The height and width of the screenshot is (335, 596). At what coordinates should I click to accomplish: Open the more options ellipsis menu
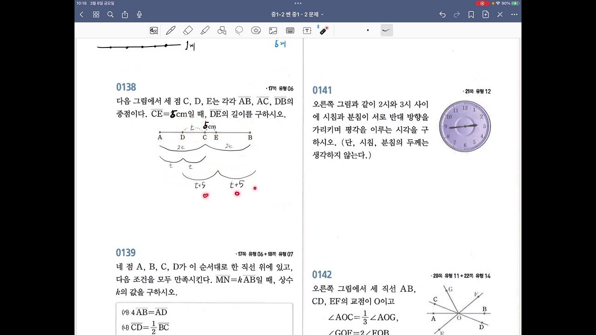click(515, 14)
